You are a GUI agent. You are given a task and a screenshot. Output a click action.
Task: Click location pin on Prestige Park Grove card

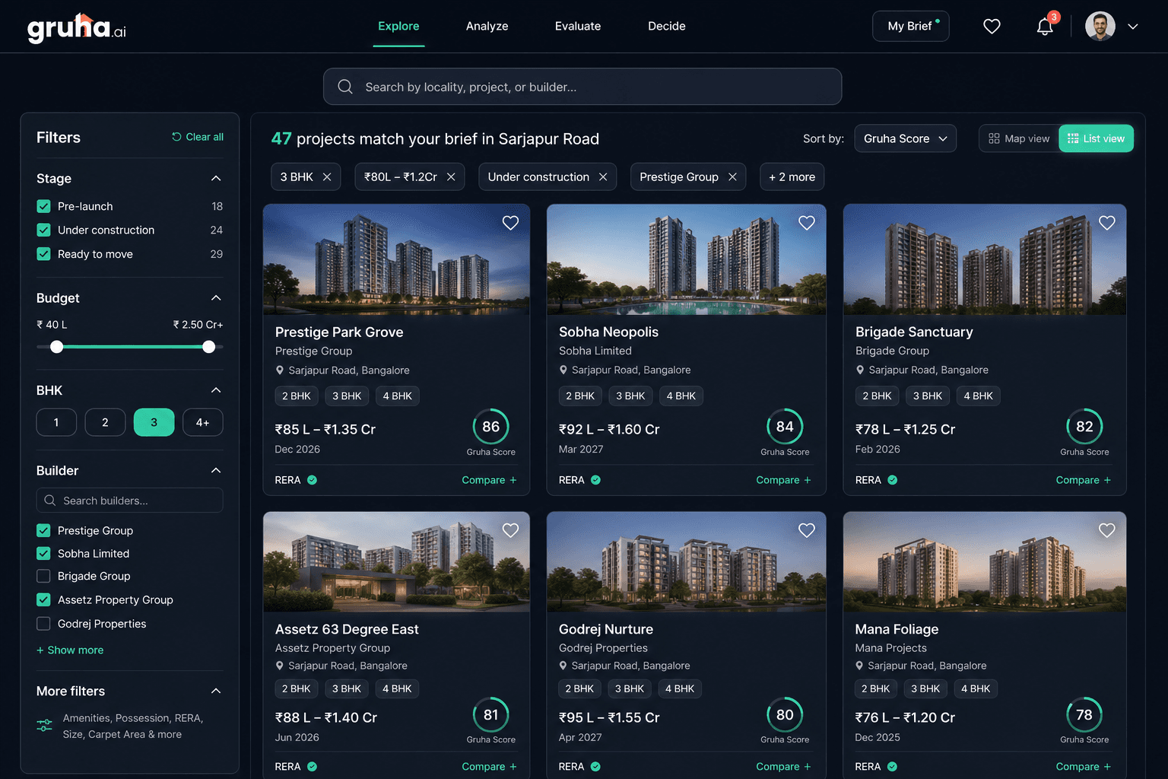click(280, 370)
